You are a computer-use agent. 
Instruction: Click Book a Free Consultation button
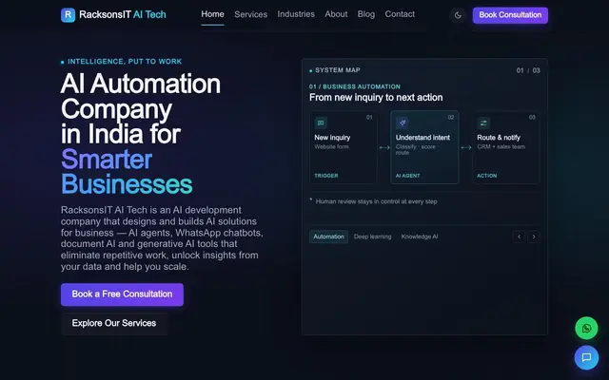122,294
